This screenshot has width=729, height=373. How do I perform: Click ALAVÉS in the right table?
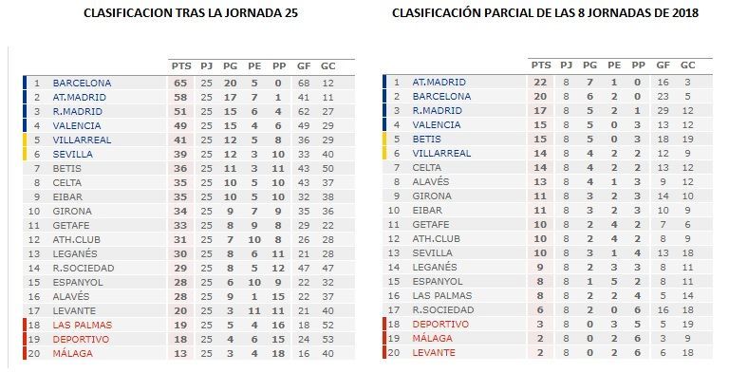tap(431, 182)
